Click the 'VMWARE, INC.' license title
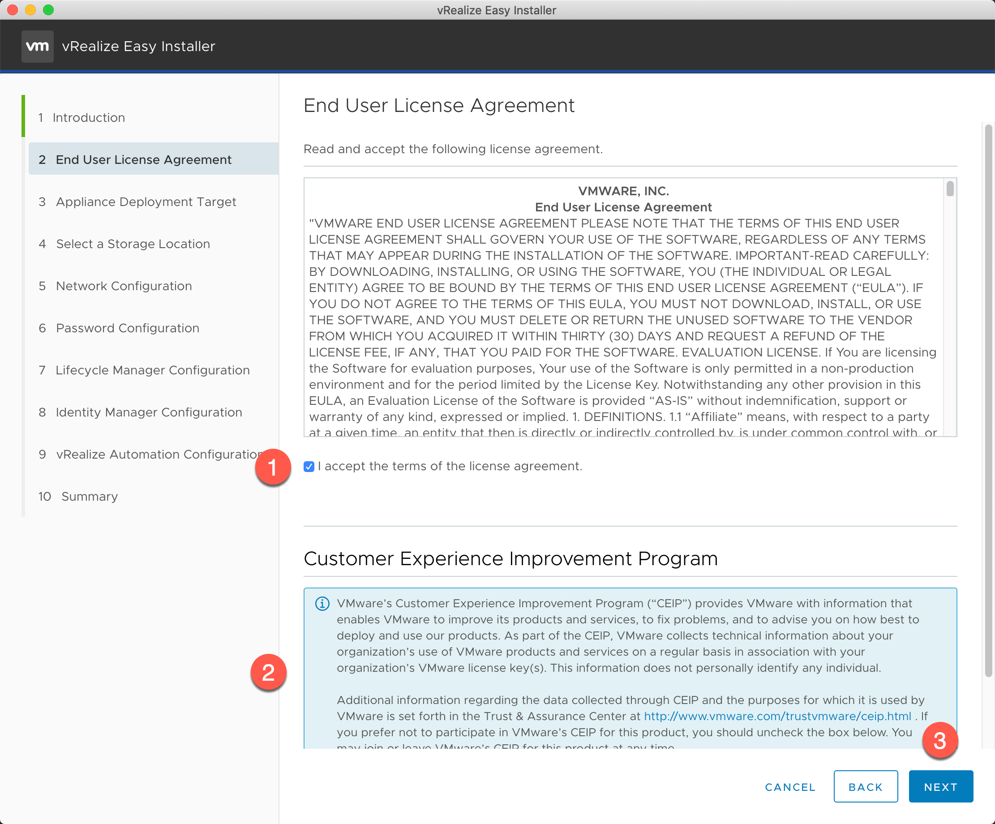The image size is (995, 824). [623, 191]
